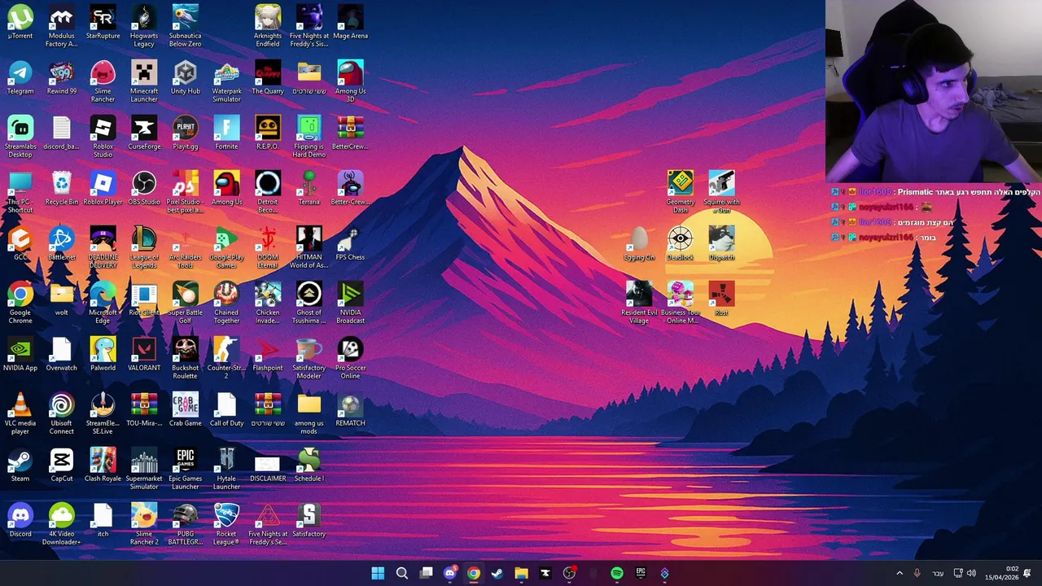Open the Satisfactory desktop icon
This screenshot has height=586, width=1042.
tap(309, 521)
